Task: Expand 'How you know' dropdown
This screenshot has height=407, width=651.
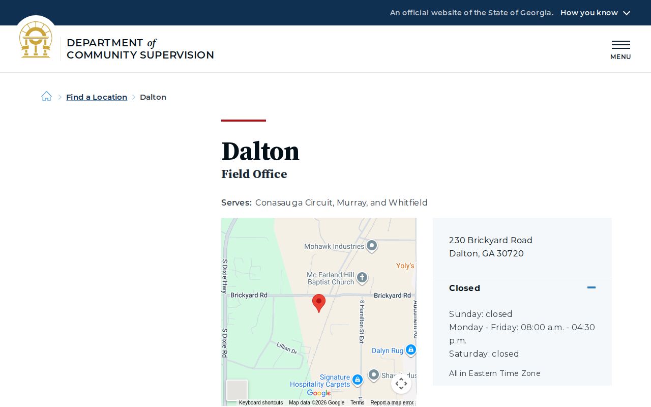Action: [595, 13]
